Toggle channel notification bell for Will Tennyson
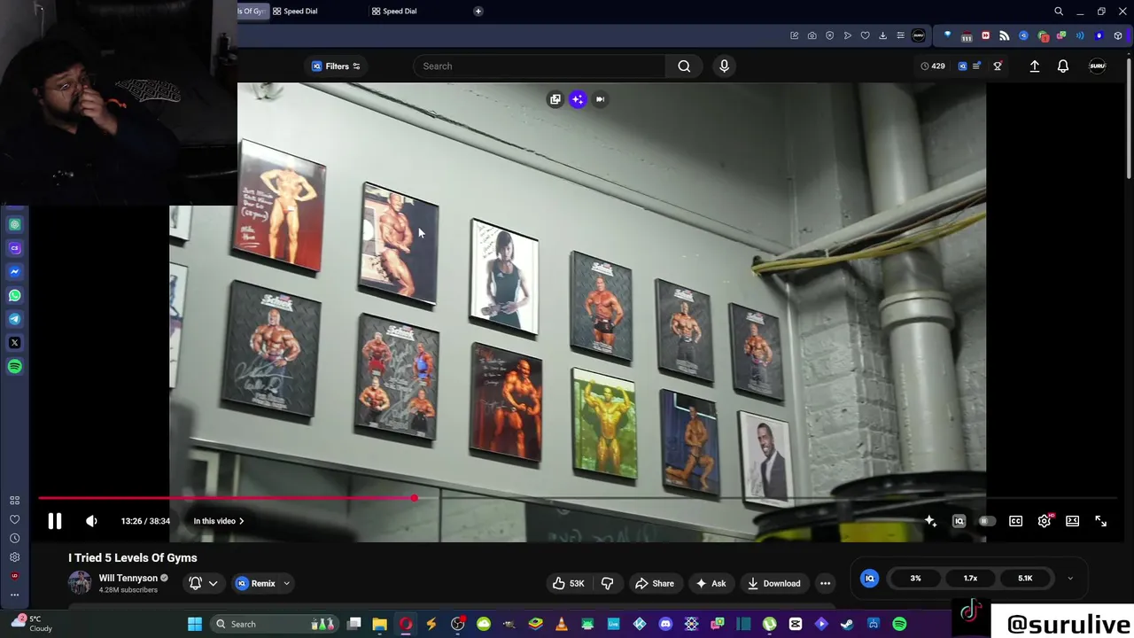 coord(196,583)
